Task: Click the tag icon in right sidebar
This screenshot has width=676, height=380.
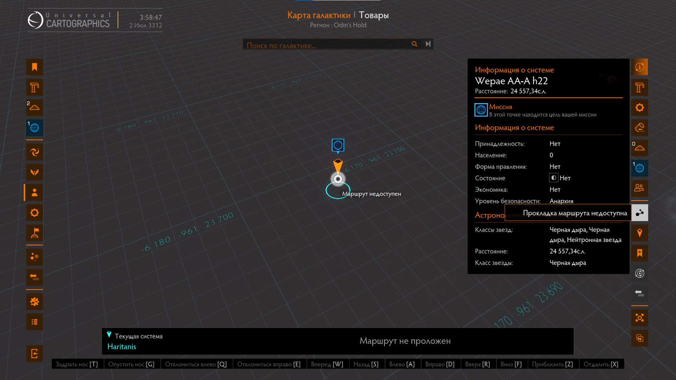Action: coord(640,127)
